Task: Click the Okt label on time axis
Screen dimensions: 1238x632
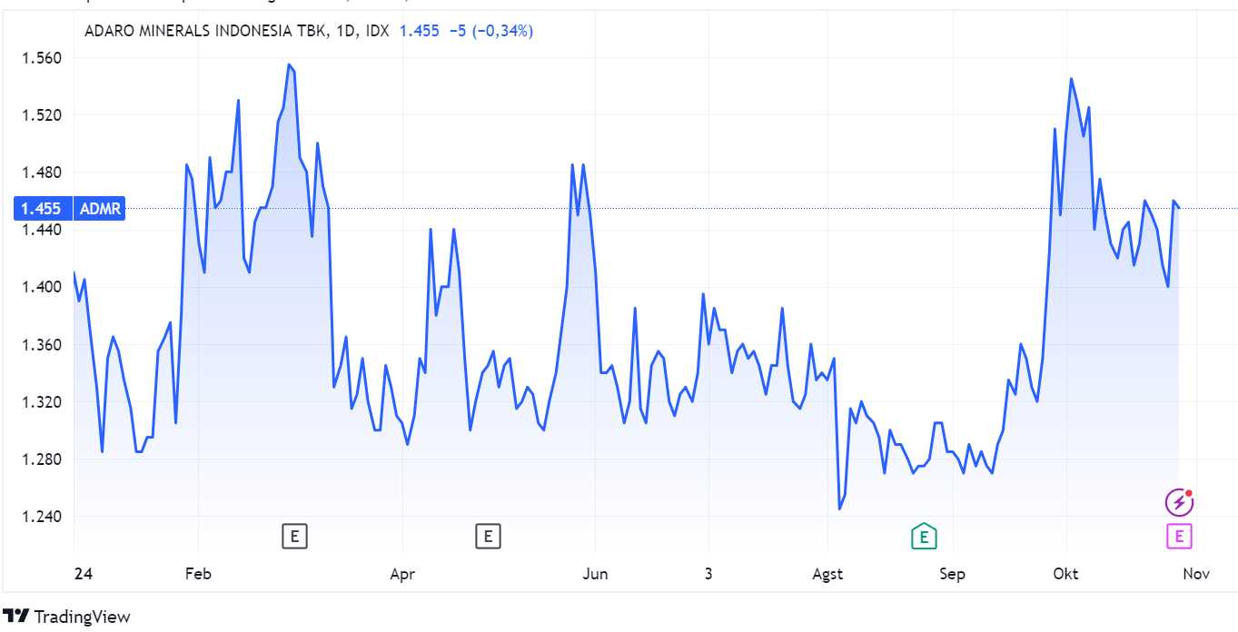Action: (1065, 574)
